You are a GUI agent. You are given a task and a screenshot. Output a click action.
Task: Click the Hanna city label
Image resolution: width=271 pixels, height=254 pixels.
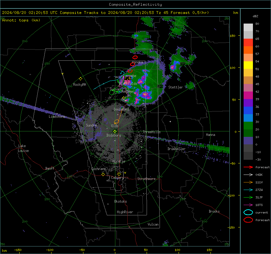point(210,135)
